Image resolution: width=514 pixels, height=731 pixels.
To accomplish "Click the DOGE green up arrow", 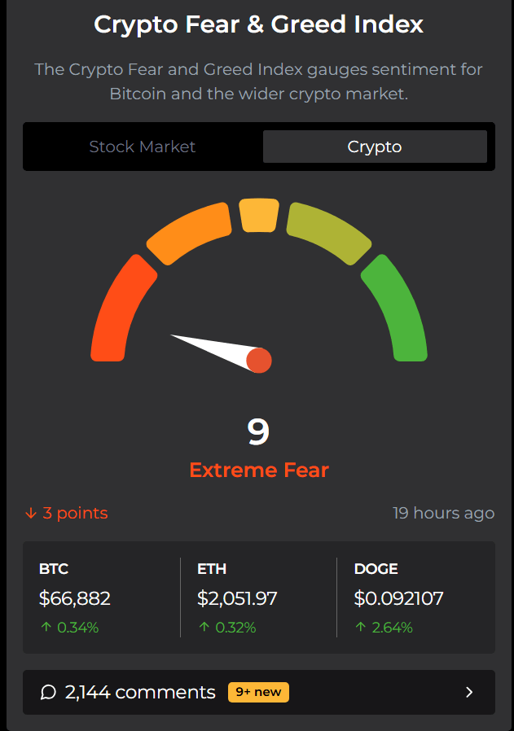I will click(x=359, y=628).
